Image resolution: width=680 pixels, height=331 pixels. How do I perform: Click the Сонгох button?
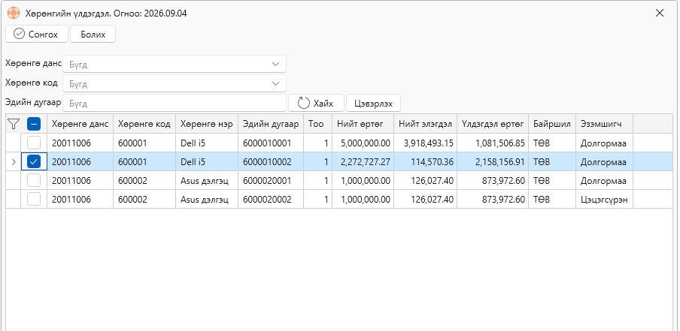tap(37, 35)
